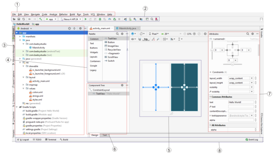The width and height of the screenshot is (275, 158).
Task: Click the Search Everywhere magnifier in toolbar
Action: pos(152,19)
